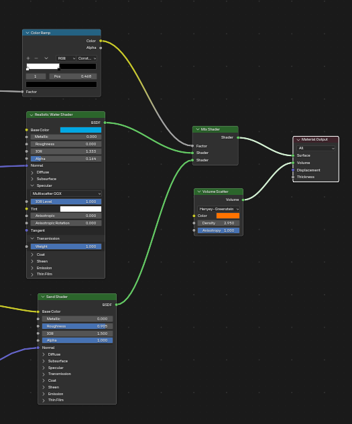Open Material Output target All dropdown
This screenshot has height=424, width=352.
coord(316,148)
